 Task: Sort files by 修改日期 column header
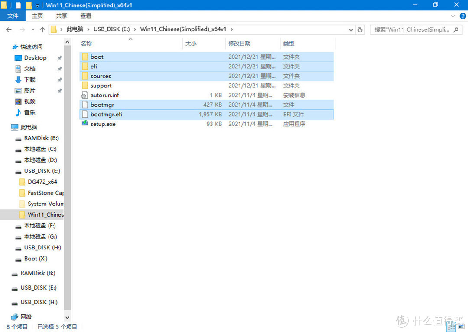pos(240,44)
